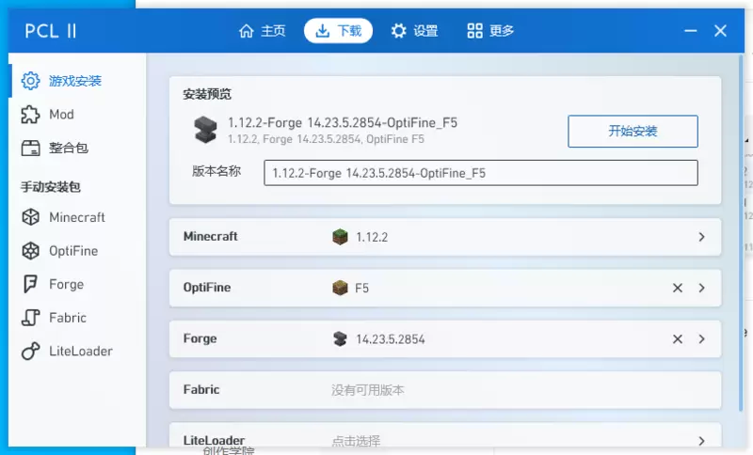
Task: Click the Forge flag icon in the sidebar
Action: (x=30, y=284)
